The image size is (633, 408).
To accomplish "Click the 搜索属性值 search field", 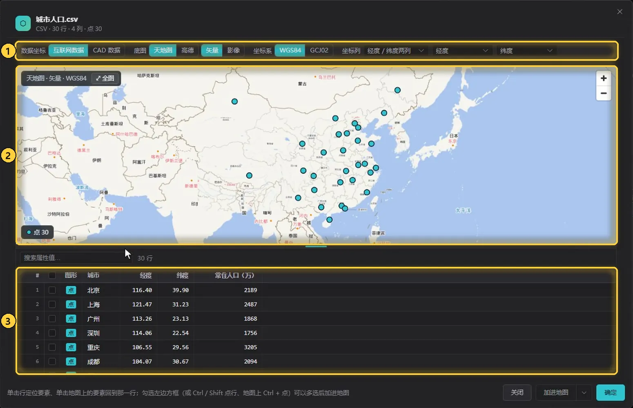I will (x=76, y=258).
